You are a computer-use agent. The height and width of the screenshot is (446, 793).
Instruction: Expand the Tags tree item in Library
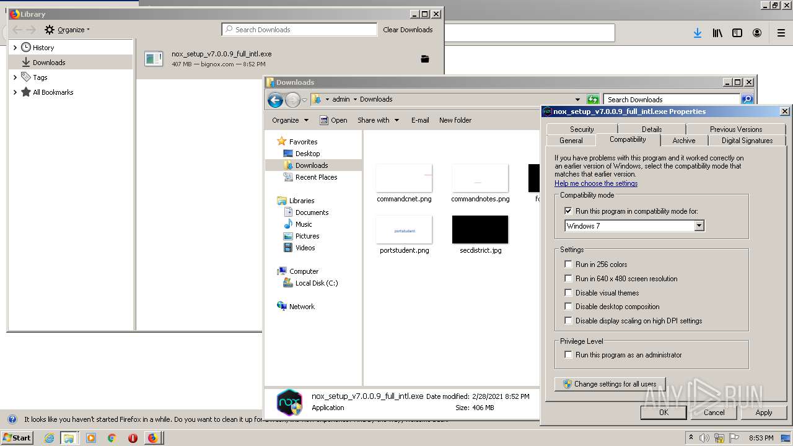[x=15, y=77]
